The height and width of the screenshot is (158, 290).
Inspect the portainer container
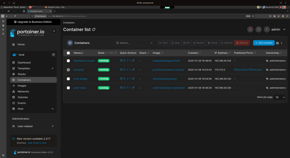124,70
